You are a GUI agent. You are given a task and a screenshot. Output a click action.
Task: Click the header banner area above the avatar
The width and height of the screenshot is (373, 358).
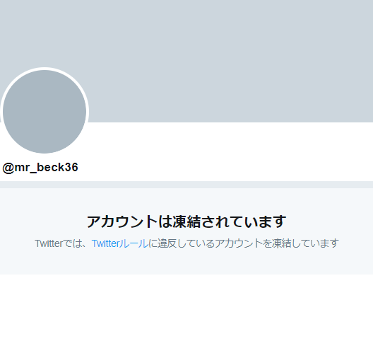click(x=45, y=33)
